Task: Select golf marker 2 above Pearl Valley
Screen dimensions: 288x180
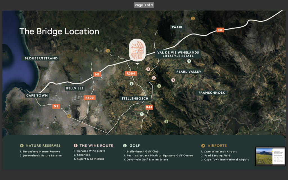Action: coord(189,61)
